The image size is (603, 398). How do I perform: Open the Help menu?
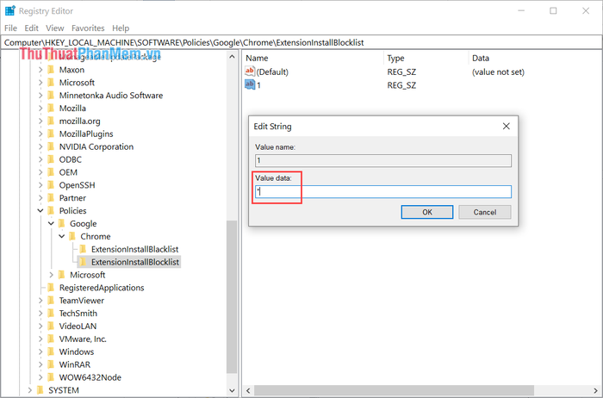pos(121,28)
